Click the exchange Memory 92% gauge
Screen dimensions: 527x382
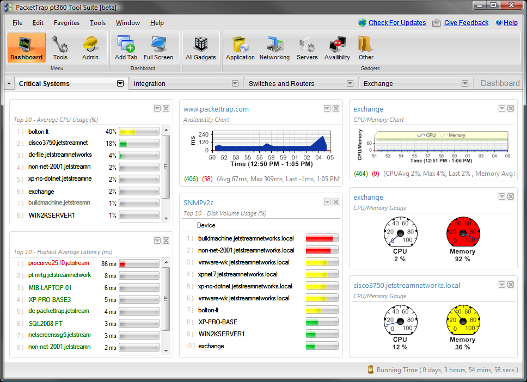pyautogui.click(x=463, y=232)
